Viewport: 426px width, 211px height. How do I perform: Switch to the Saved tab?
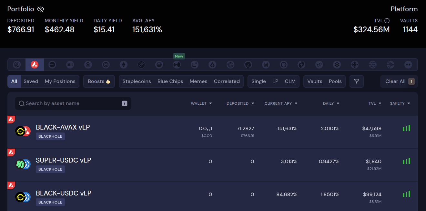pos(31,81)
